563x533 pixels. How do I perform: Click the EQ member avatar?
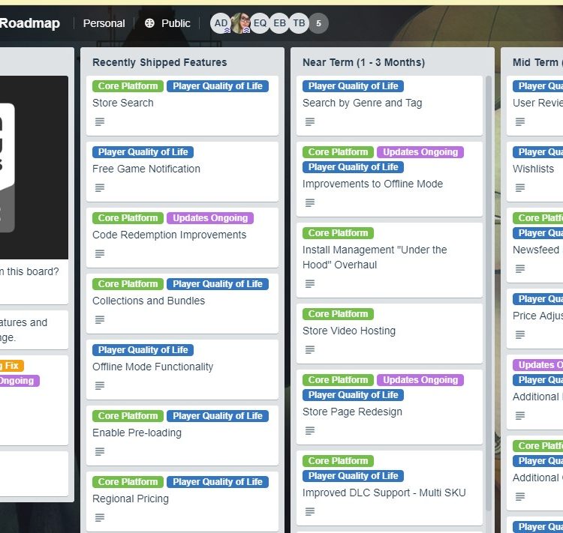point(260,23)
